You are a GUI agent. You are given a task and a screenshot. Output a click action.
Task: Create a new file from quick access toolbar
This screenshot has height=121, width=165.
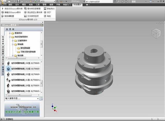coord(9,1)
